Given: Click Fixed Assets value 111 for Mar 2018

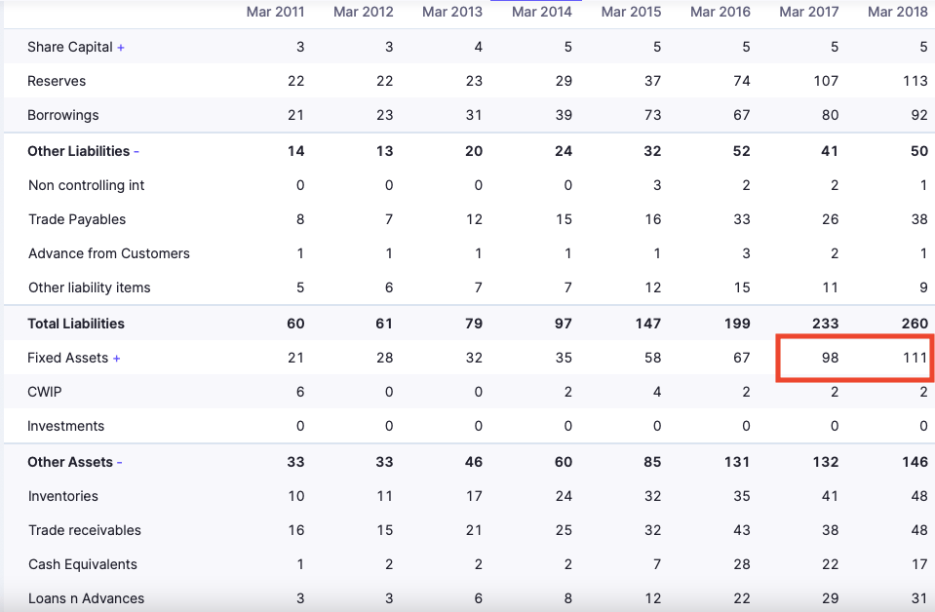Looking at the screenshot, I should tap(914, 358).
